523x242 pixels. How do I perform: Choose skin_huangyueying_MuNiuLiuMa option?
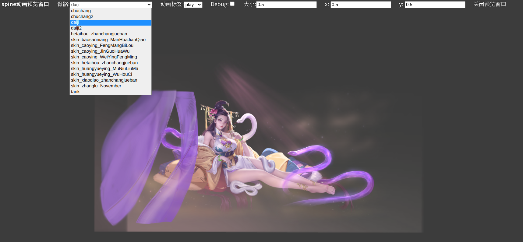pos(111,68)
